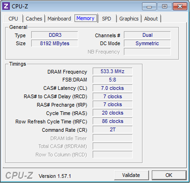The width and height of the screenshot is (190, 183).
Task: Click the Validate button
Action: [131, 175]
